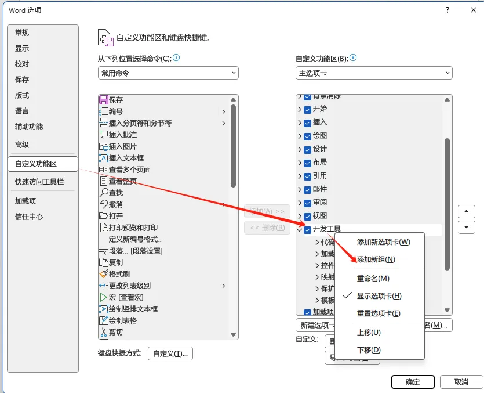Click the page break icon for 插入分页符和分节符
Screen dimensions: 484x393
click(104, 123)
